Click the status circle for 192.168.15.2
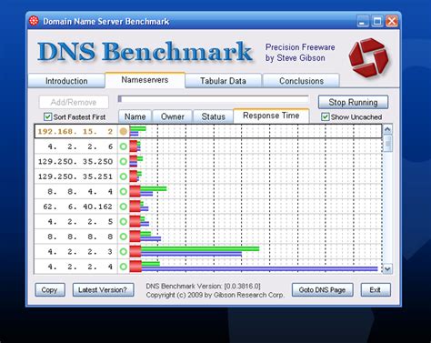Viewport: 431px width, 343px height. [x=123, y=131]
